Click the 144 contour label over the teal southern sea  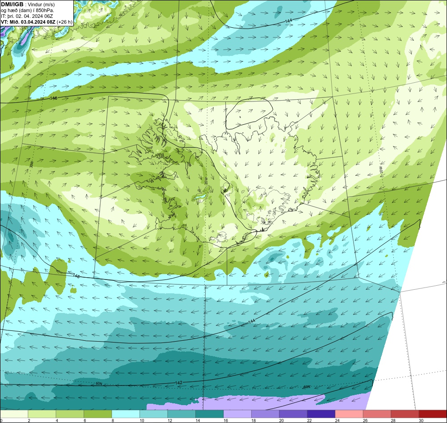(x=252, y=321)
